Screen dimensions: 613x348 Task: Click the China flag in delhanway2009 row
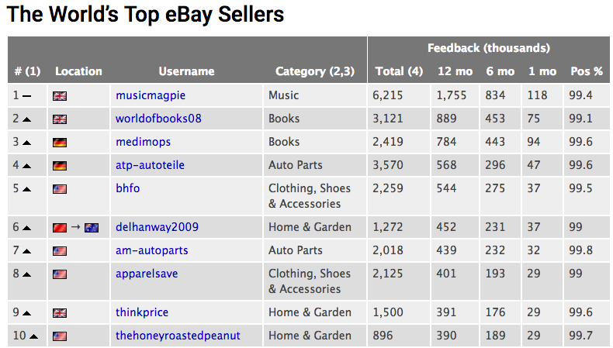pos(60,228)
